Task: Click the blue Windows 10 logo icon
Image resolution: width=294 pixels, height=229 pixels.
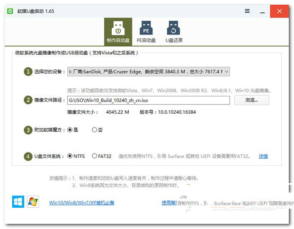Action: pos(18,202)
